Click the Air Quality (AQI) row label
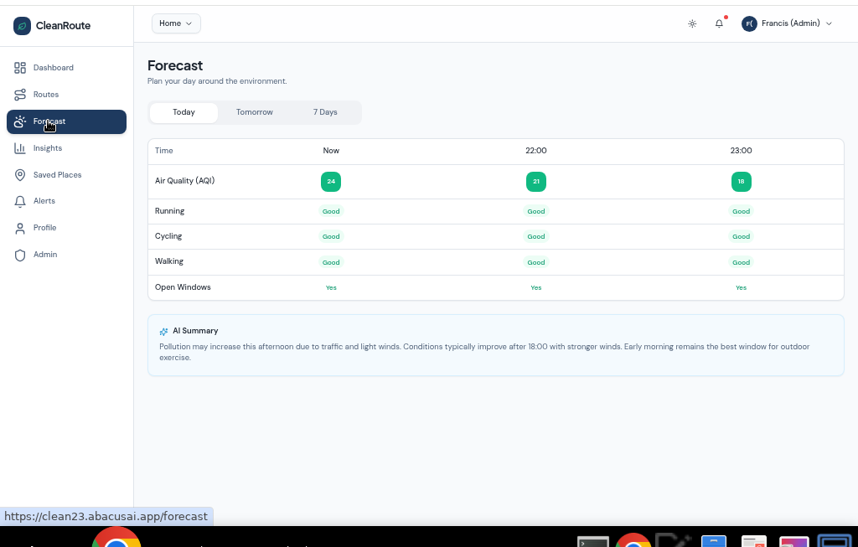Viewport: 858px width, 547px height. pos(185,181)
